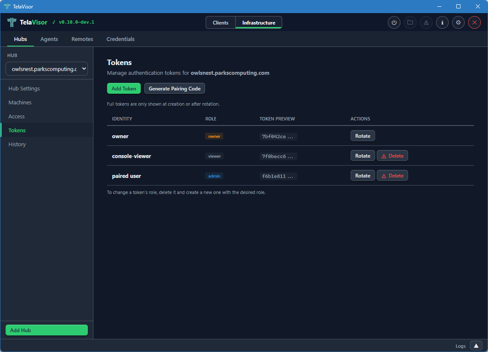The image size is (488, 352).
Task: Switch to the Agents tab
Action: (49, 39)
